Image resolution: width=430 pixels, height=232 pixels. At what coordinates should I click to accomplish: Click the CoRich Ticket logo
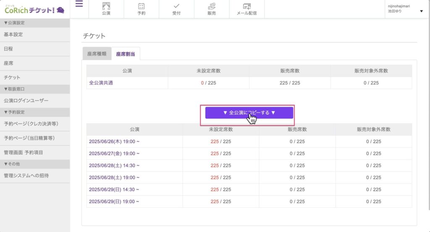click(34, 9)
